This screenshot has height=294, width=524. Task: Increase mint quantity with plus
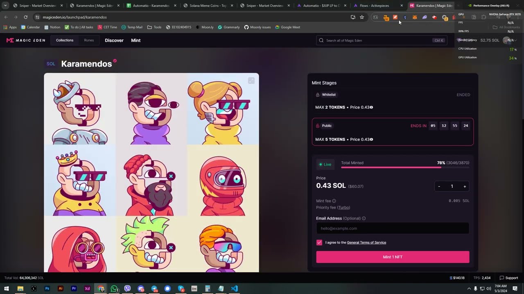(465, 186)
